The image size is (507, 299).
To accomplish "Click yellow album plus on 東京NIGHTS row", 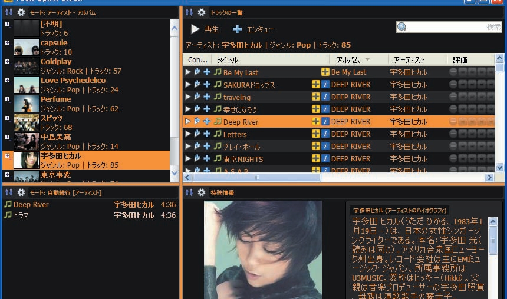I will coord(315,158).
